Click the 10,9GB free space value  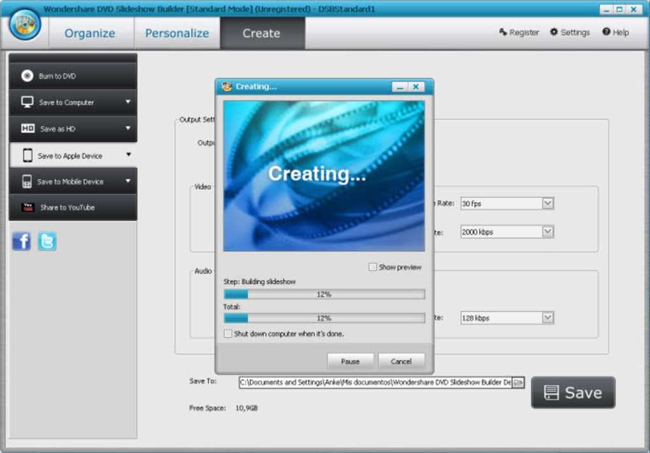tap(247, 408)
